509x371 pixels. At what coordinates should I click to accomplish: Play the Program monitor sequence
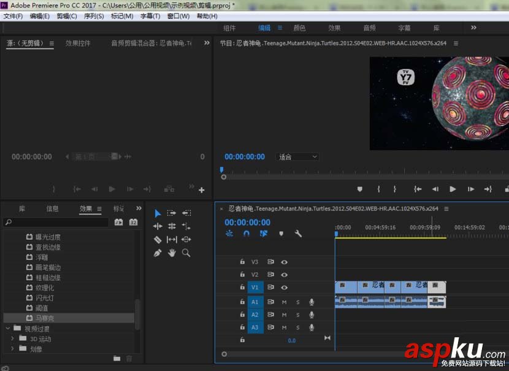pos(453,189)
